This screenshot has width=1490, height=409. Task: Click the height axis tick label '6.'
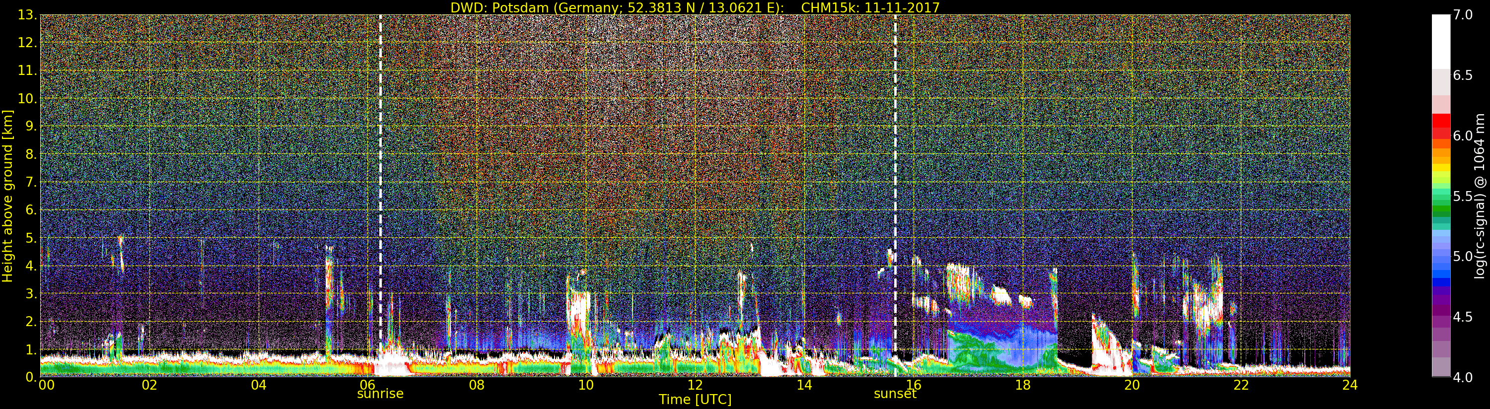tap(31, 210)
